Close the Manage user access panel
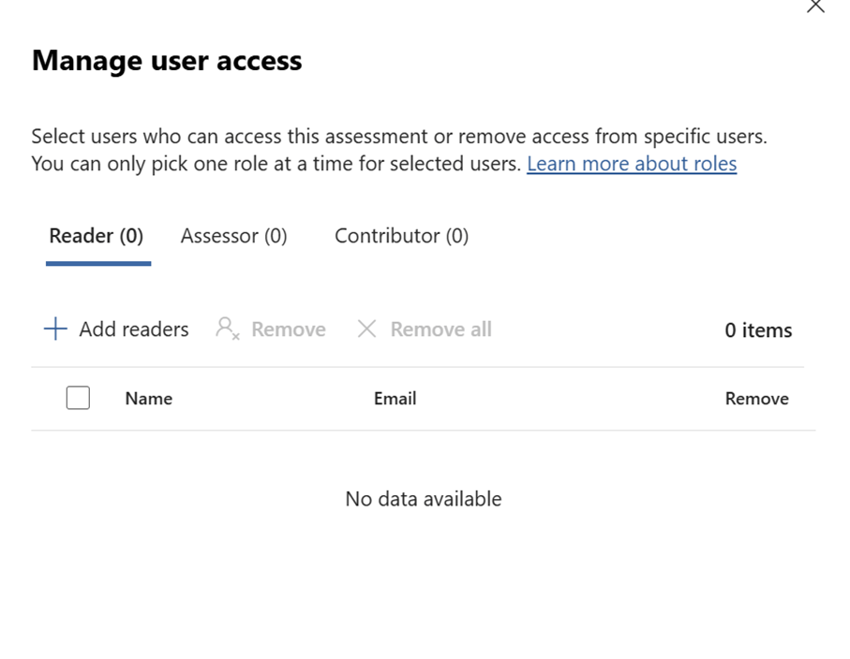850x659 pixels. [x=815, y=7]
